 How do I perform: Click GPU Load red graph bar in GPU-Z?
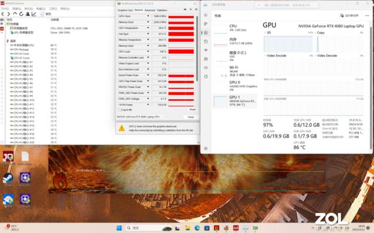tap(181, 52)
